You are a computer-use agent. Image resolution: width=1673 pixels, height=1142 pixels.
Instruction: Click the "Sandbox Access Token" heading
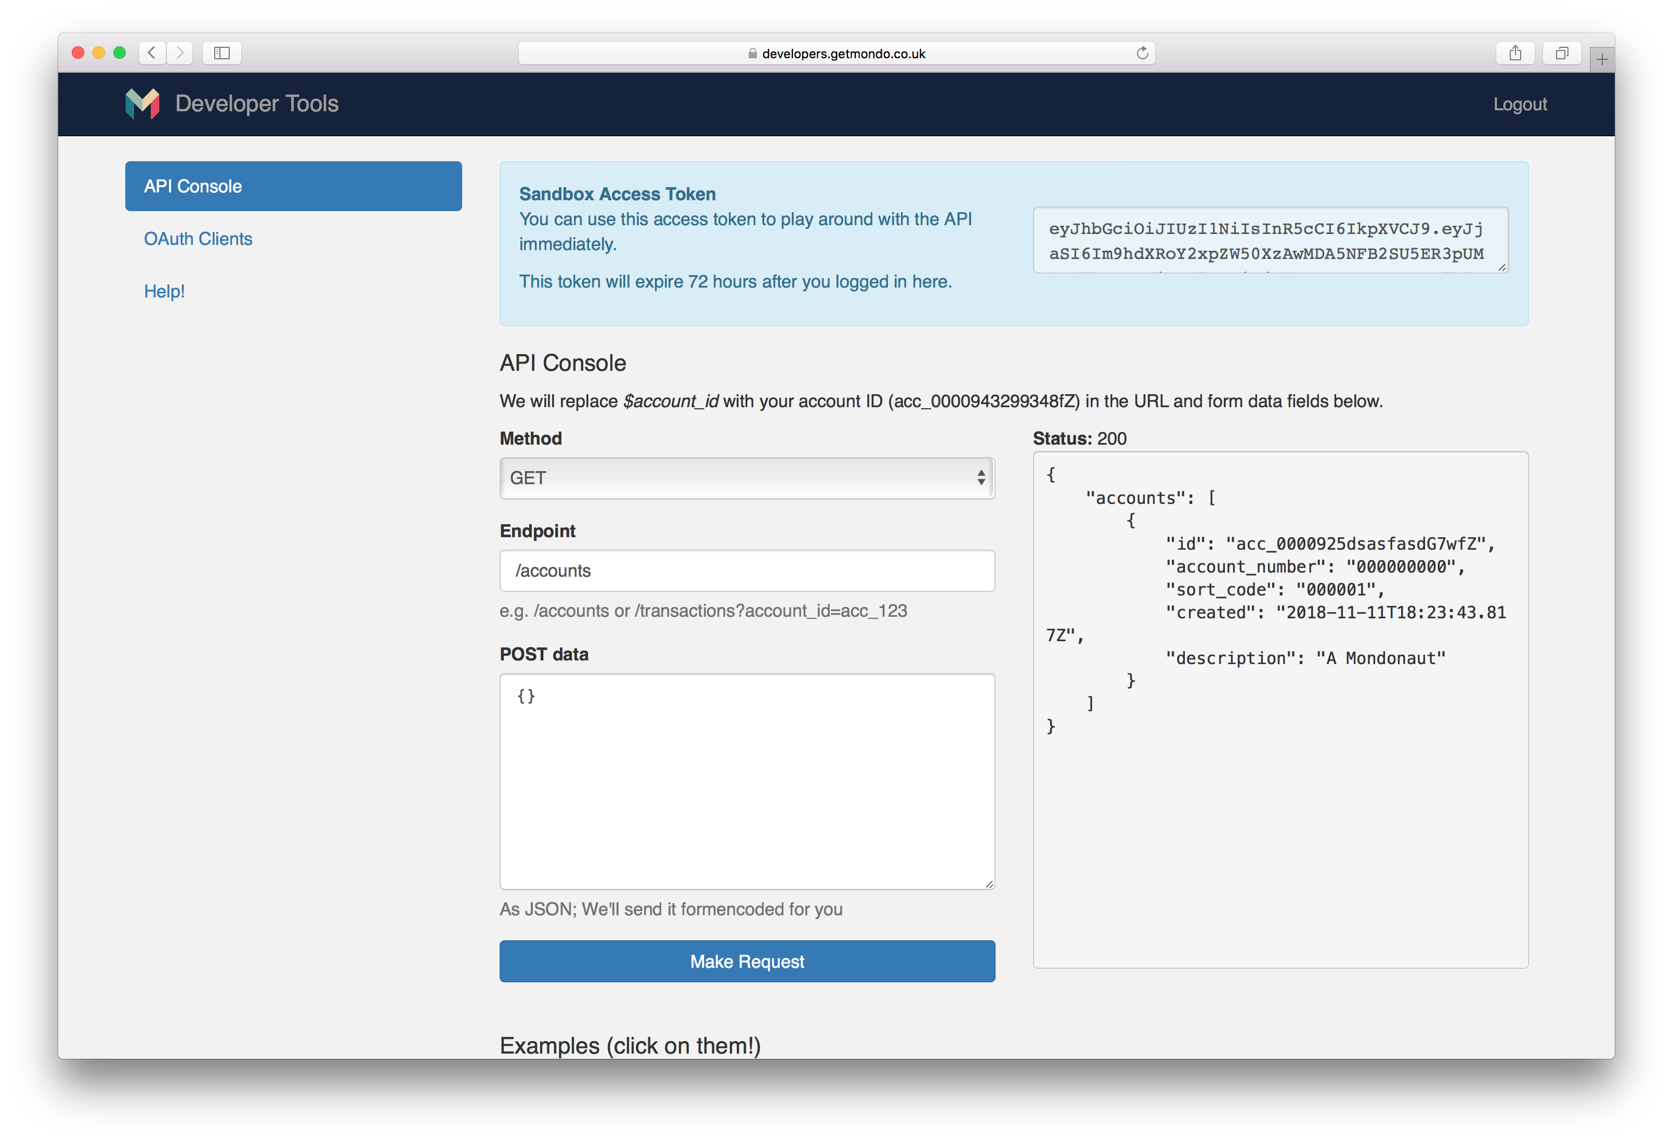coord(617,193)
